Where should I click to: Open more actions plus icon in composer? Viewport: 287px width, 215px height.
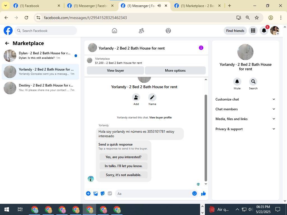88,193
